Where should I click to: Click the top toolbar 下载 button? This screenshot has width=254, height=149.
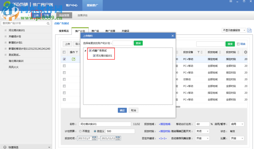coord(46,15)
